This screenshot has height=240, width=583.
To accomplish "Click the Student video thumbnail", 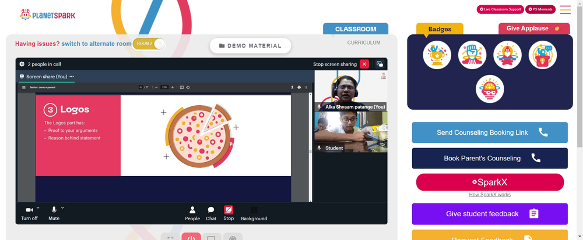I will click(x=350, y=132).
